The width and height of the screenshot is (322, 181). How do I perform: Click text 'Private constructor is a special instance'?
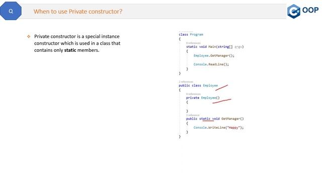coord(77,36)
